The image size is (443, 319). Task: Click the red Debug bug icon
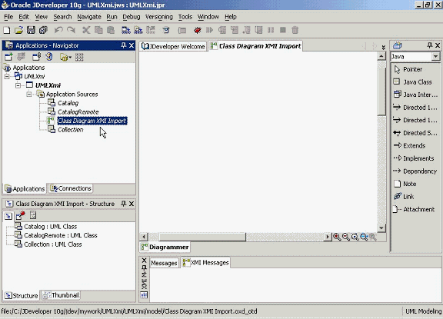tap(197, 30)
